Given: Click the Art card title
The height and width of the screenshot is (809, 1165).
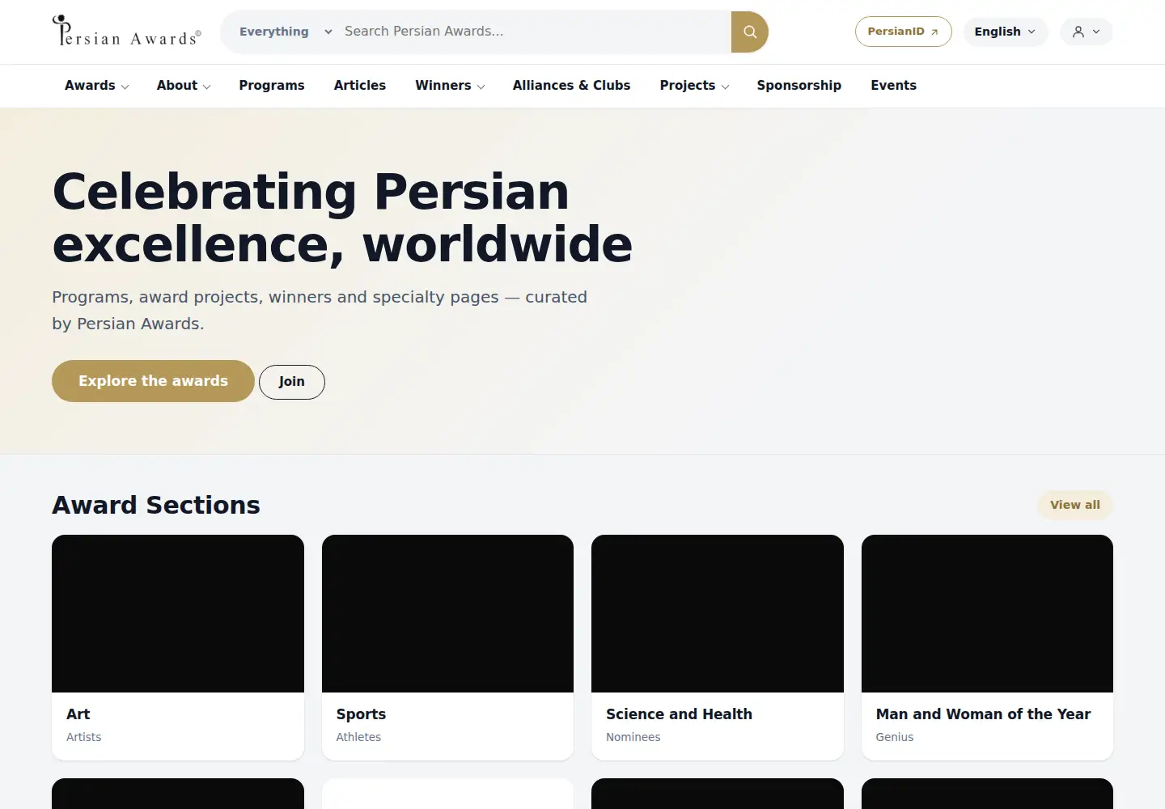Looking at the screenshot, I should [78, 714].
